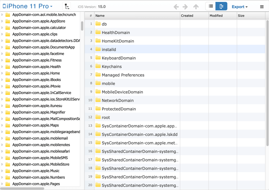Expand AppDomain-com.apple.facetime tree node
269x190 pixels.
[x=2, y=54]
